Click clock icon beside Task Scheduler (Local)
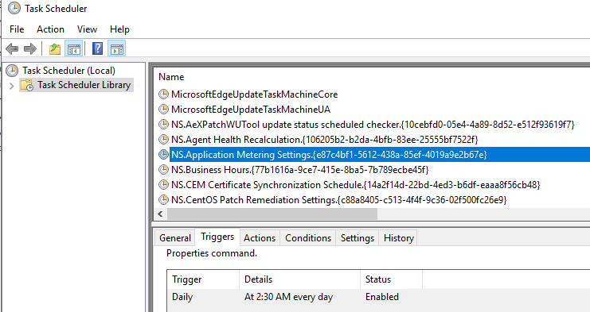The height and width of the screenshot is (312, 590). 12,71
